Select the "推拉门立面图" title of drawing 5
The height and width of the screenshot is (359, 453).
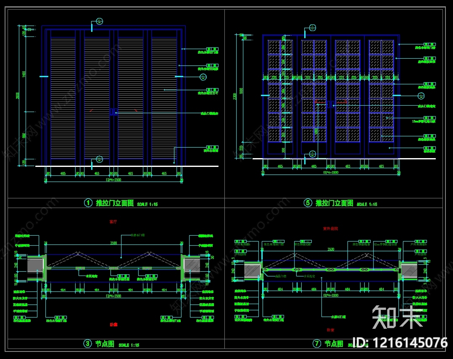coord(334,203)
